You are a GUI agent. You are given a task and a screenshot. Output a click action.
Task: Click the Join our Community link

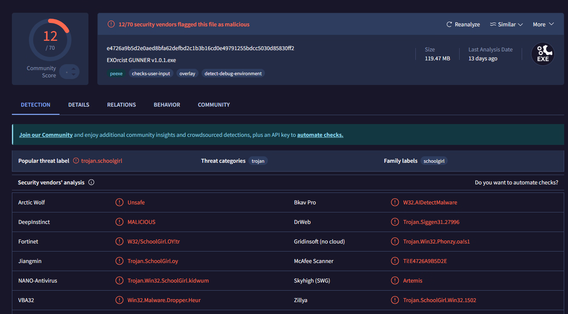(x=46, y=135)
